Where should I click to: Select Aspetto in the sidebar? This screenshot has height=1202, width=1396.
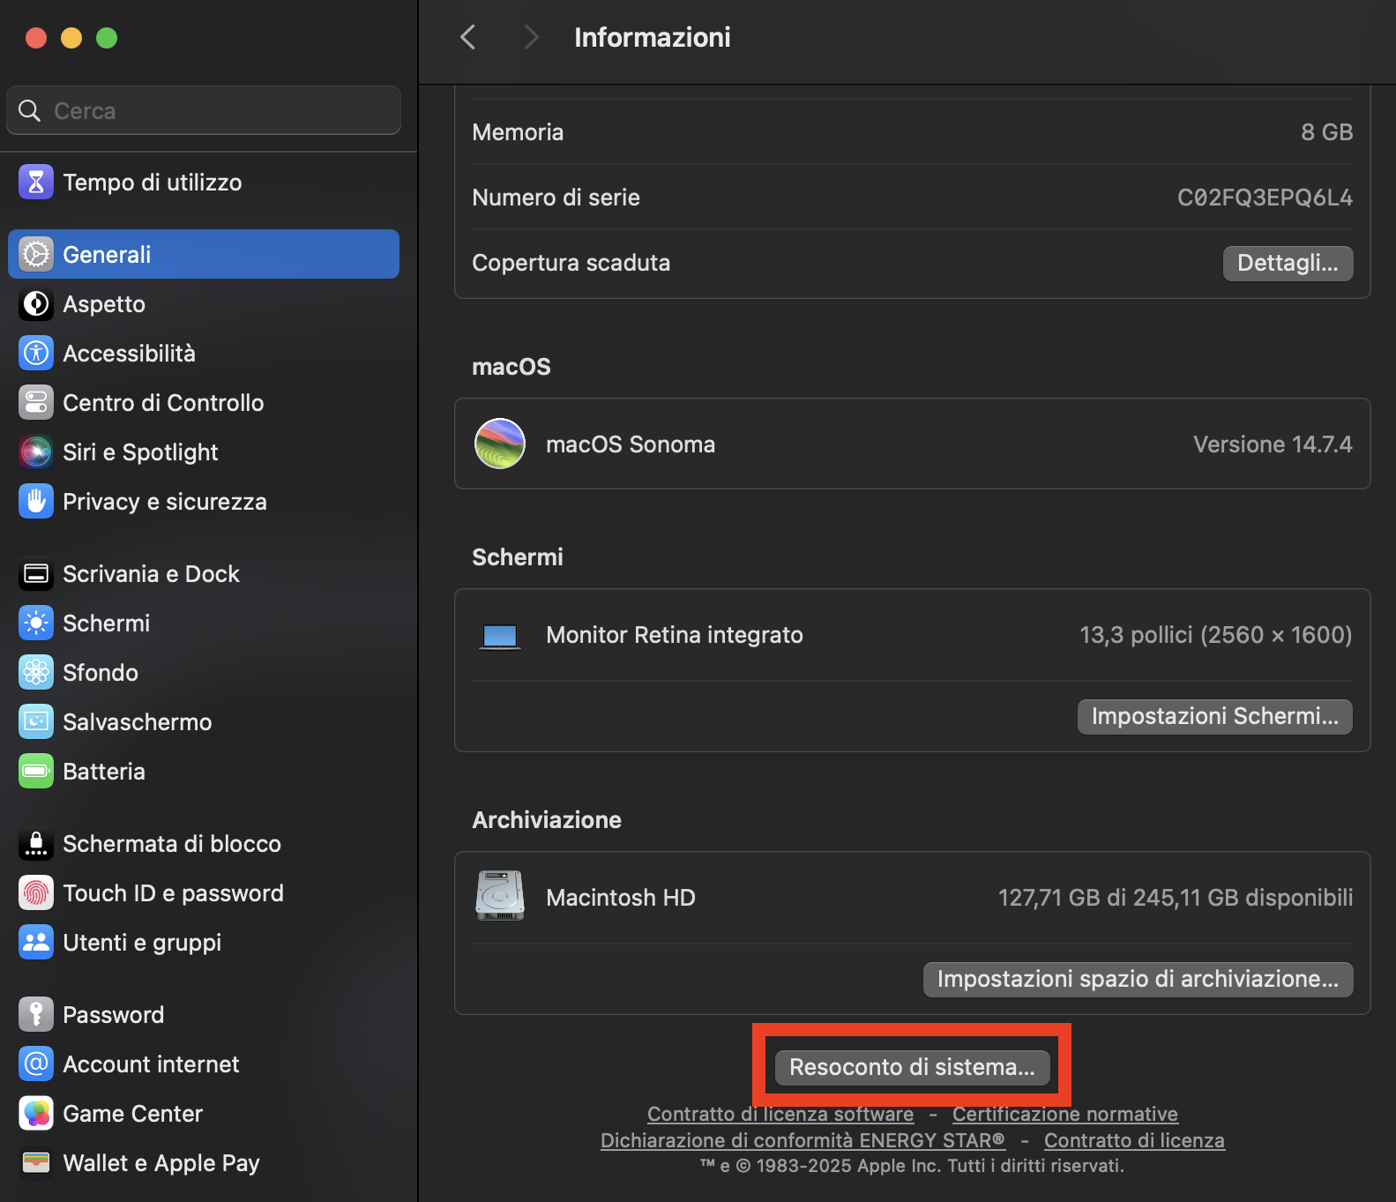pos(204,304)
